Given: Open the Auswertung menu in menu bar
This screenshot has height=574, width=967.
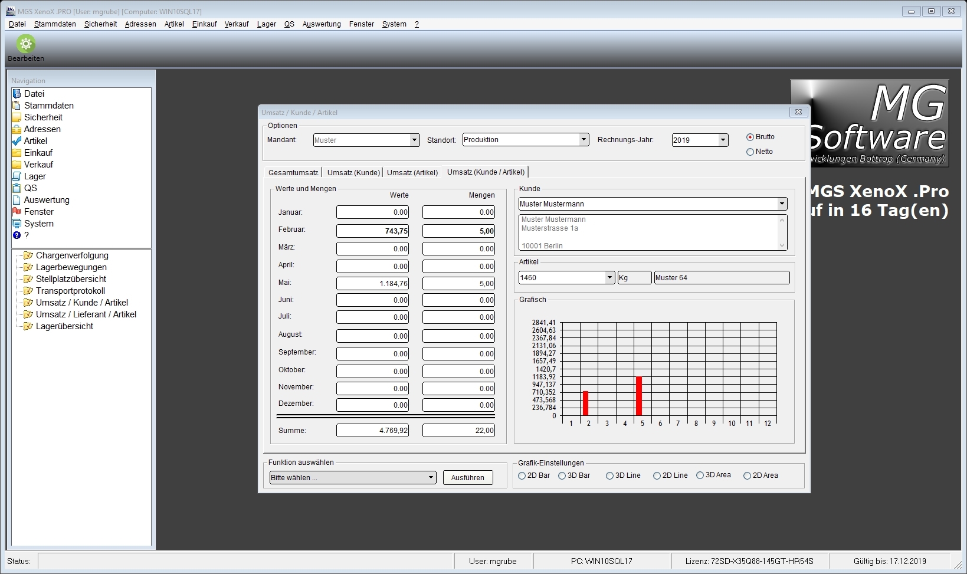Looking at the screenshot, I should 322,24.
